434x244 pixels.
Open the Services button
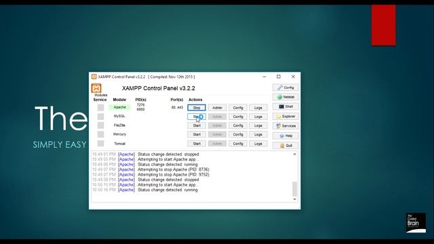[x=285, y=126]
